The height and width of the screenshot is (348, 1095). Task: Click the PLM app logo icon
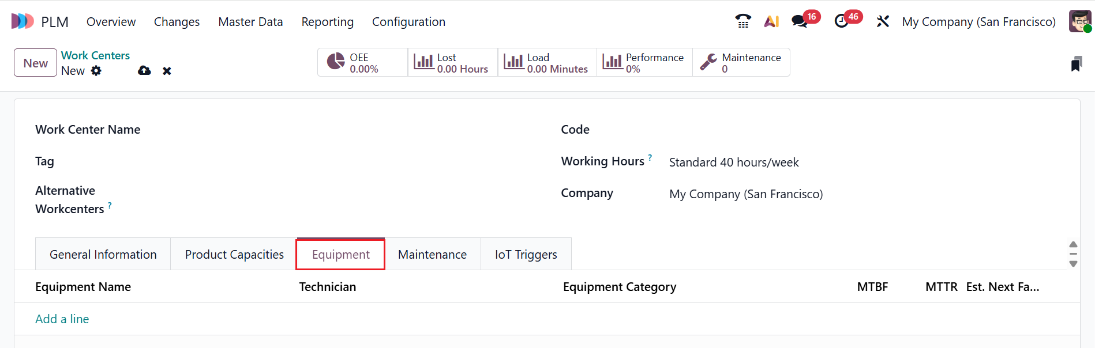[x=22, y=21]
